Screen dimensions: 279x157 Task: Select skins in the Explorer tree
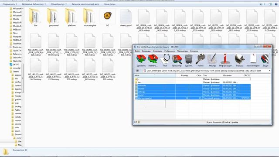17,127
